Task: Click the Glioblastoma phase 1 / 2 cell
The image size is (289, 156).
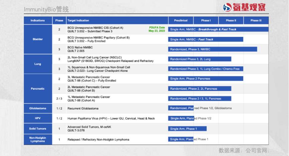Action: pyautogui.click(x=59, y=108)
